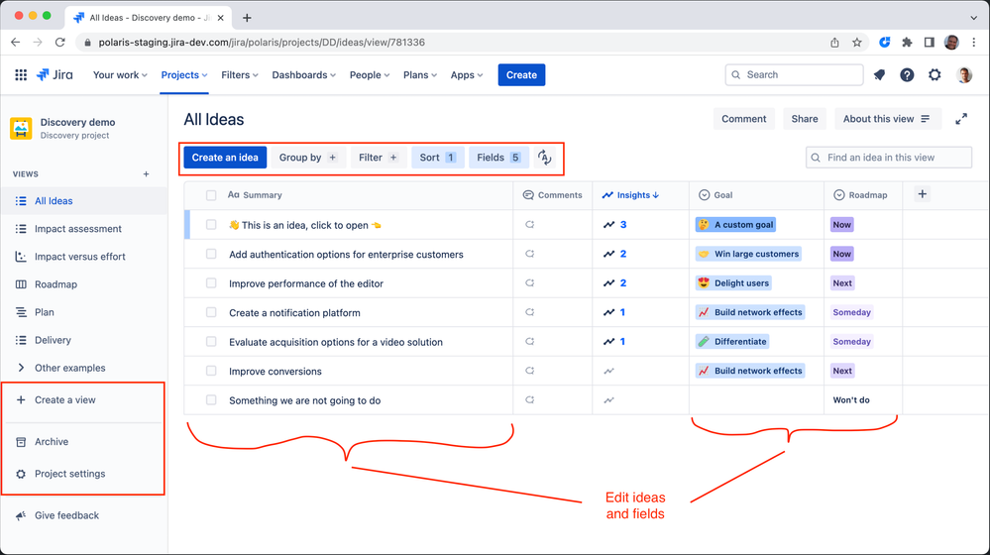Screen dimensions: 990x555
Task: Open the Filters dropdown menu
Action: tap(239, 74)
